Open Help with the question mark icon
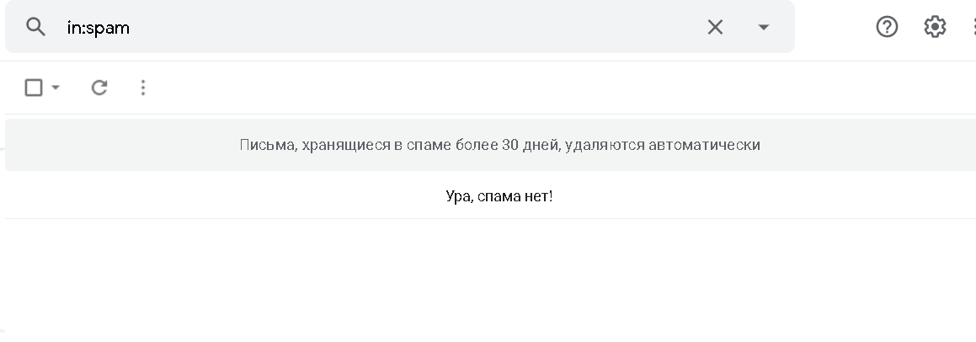Screen dimensions: 976x342 tap(887, 27)
